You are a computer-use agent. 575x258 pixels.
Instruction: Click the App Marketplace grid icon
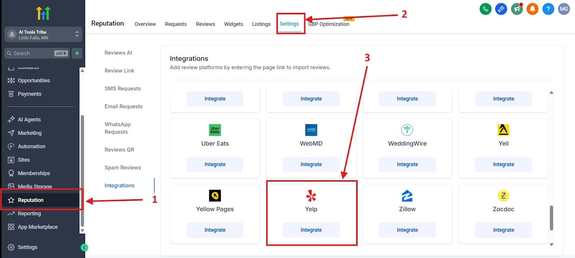[11, 227]
